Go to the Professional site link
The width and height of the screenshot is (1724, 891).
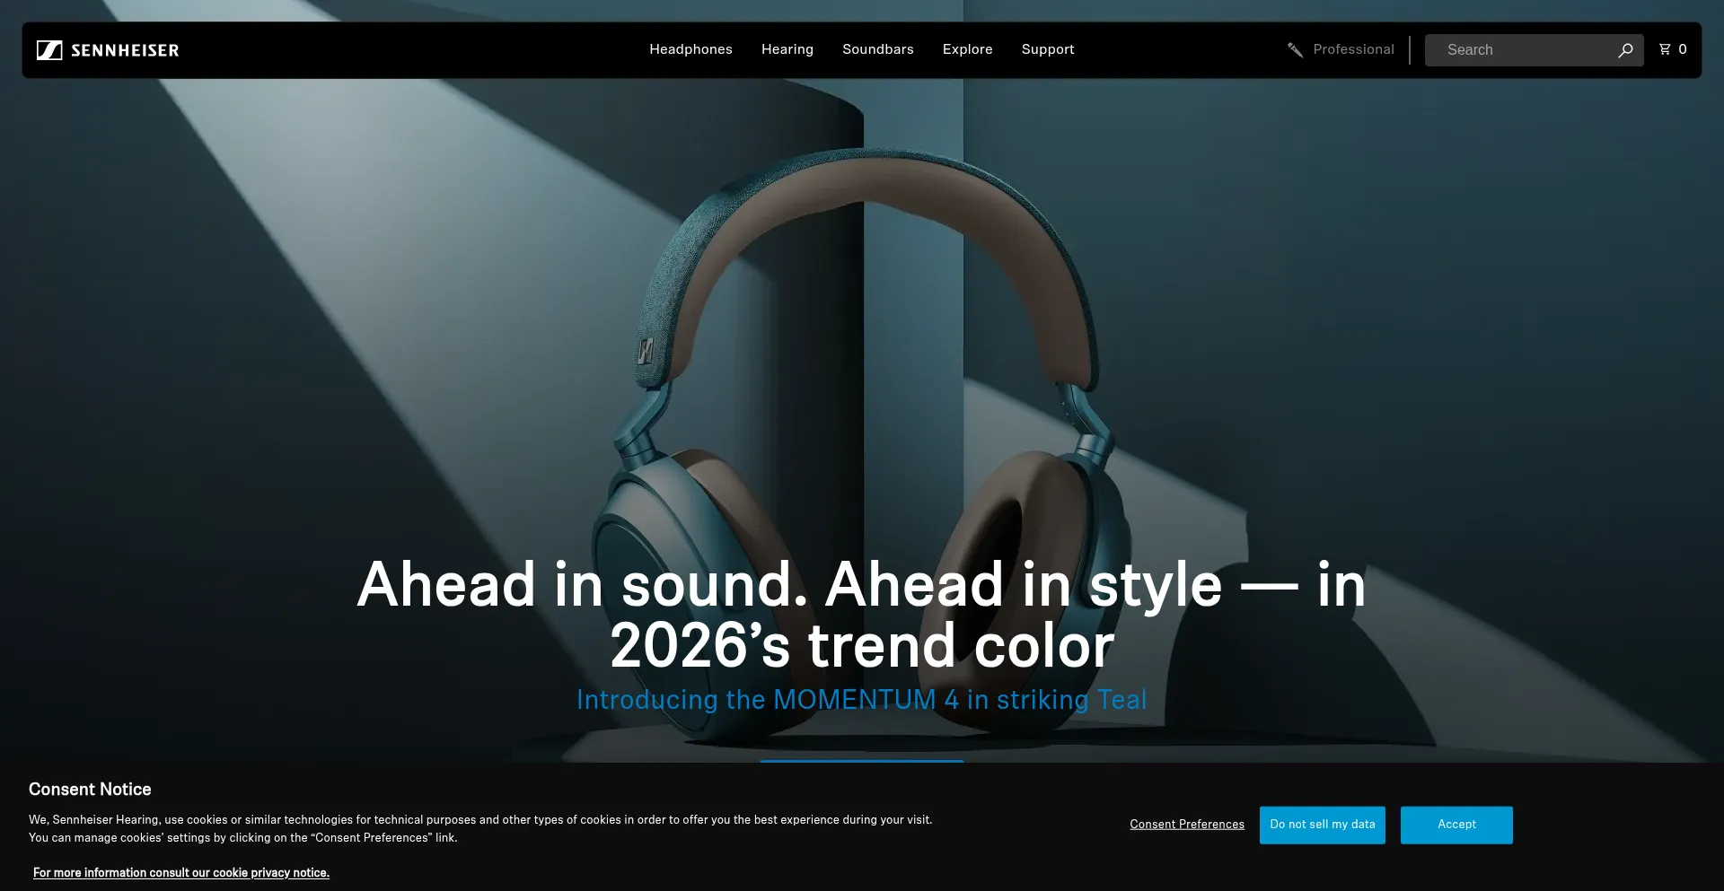tap(1353, 49)
